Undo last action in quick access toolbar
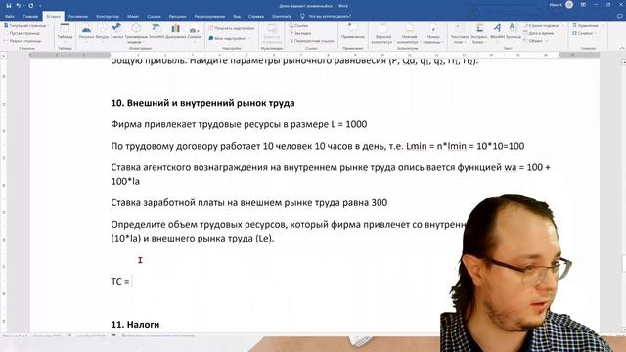Image resolution: width=626 pixels, height=352 pixels. 19,6
